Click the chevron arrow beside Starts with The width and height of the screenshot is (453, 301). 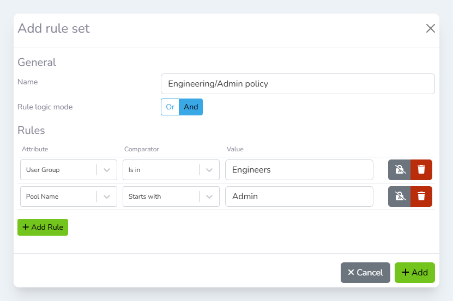(209, 196)
